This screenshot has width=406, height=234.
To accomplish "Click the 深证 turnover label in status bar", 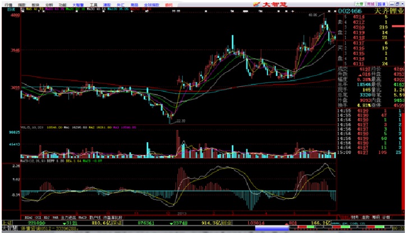I will (x=117, y=223).
